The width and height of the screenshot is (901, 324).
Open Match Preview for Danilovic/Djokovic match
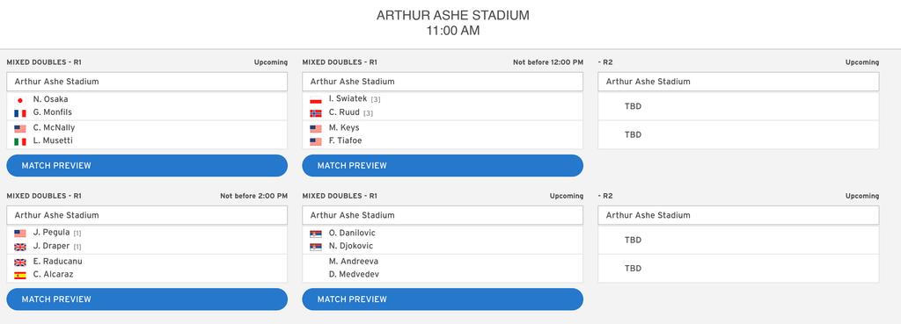click(x=443, y=299)
